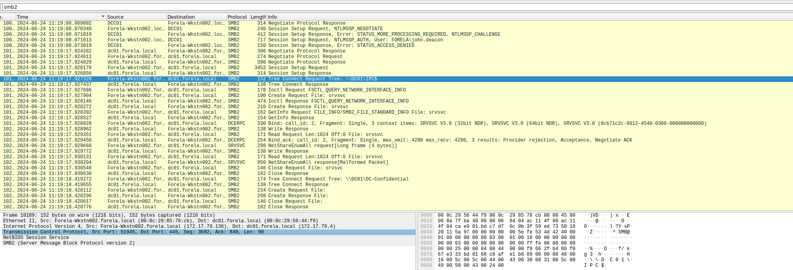
Task: Select Write Response at 11:19:17.929772
Action: pyautogui.click(x=396, y=151)
